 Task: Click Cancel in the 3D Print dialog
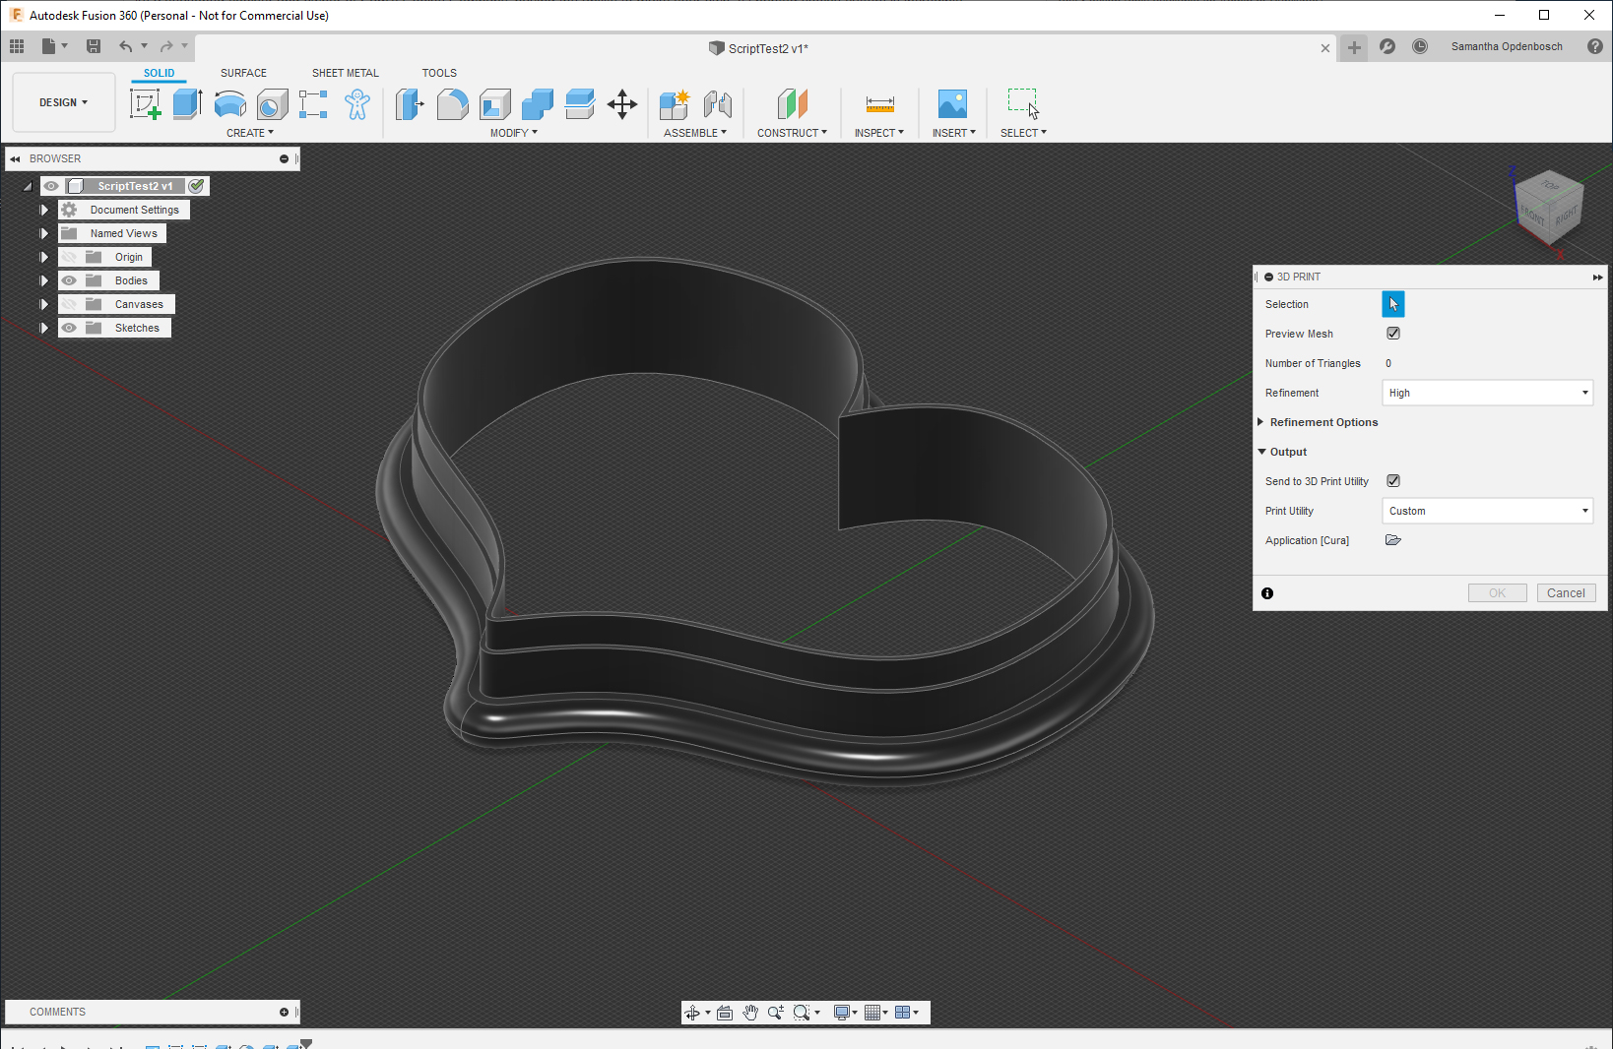(1565, 593)
